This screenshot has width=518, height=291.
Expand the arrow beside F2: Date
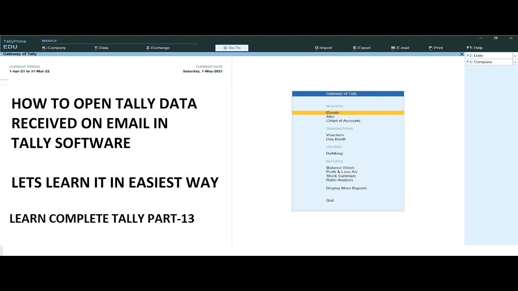click(x=515, y=56)
